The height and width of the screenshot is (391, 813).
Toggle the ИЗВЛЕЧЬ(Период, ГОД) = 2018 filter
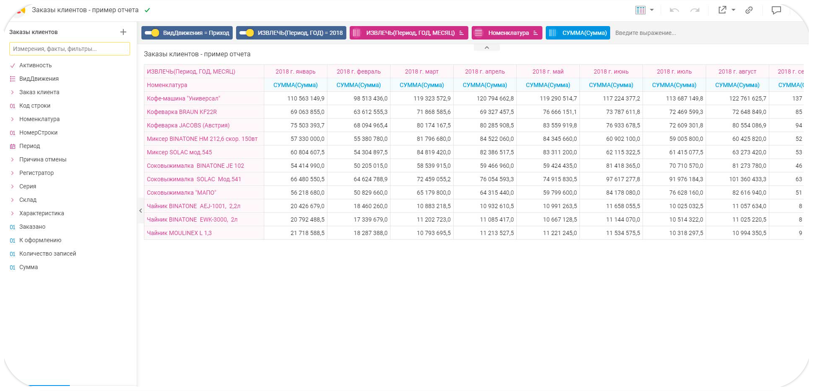(247, 33)
